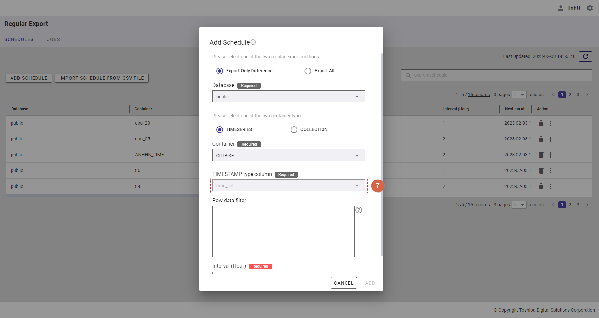Show Row data filter help icon
Screen dimensions: 599x318
[x=359, y=210]
